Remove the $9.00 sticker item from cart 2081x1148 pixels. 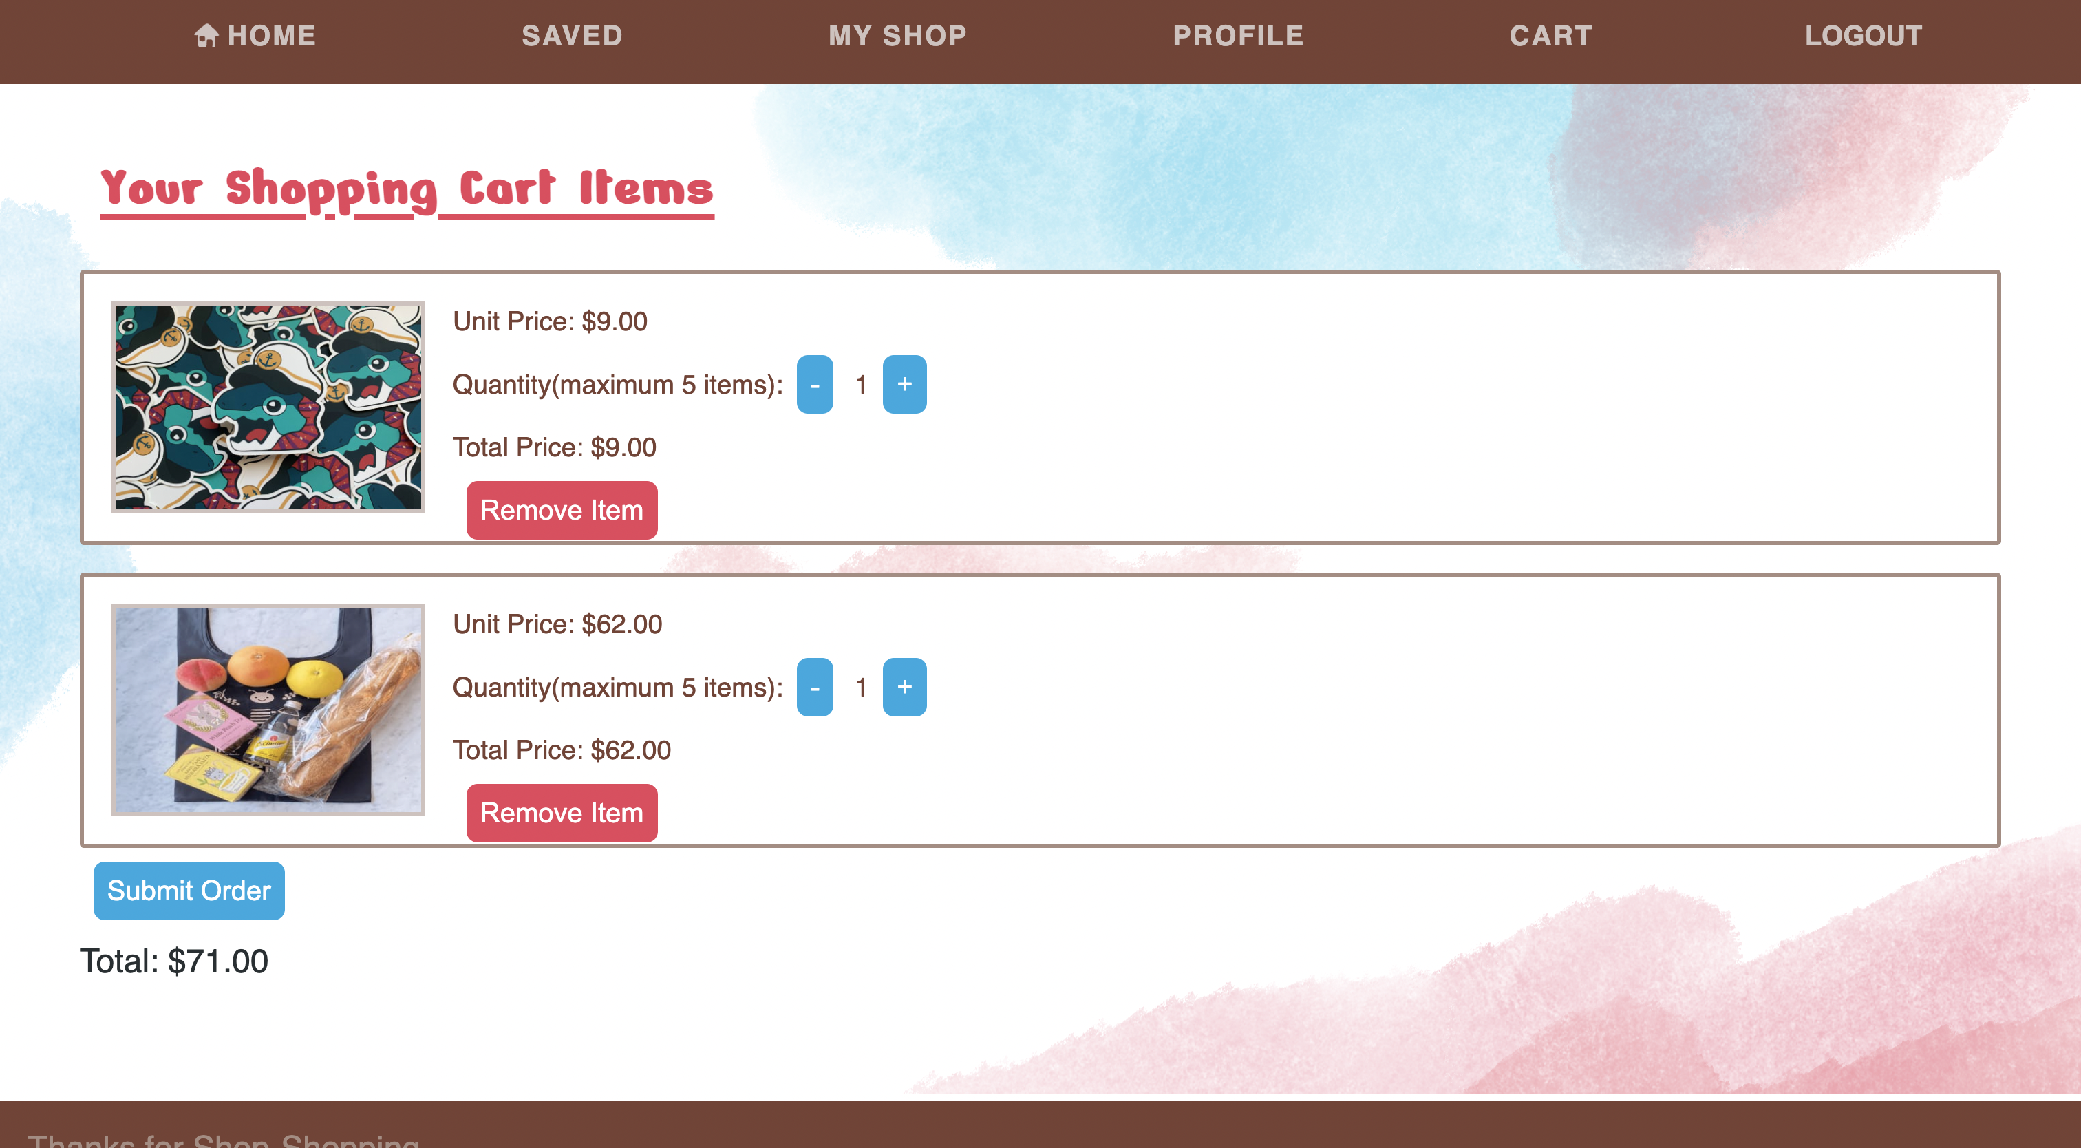point(562,510)
